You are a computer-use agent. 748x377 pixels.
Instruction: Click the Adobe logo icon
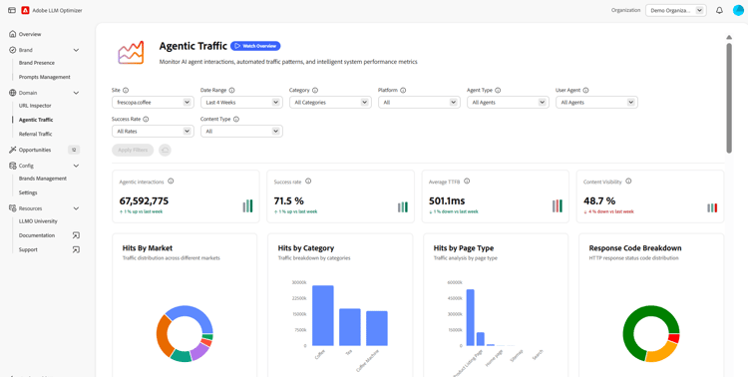25,11
